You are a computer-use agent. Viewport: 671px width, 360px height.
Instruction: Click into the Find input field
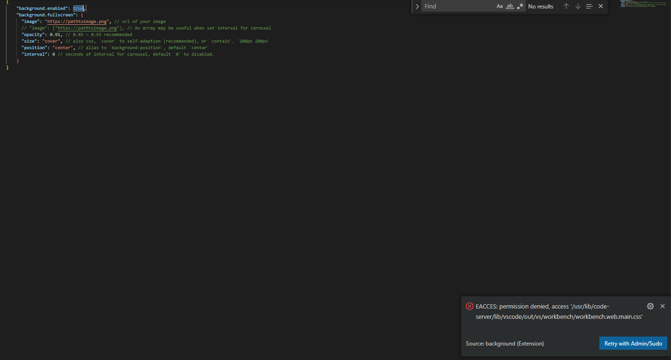point(458,7)
